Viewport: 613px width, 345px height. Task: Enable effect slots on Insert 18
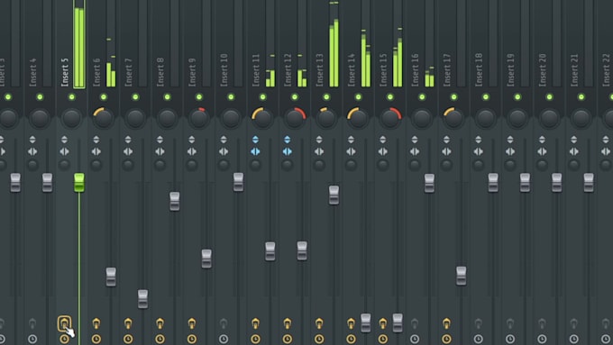[x=478, y=323]
